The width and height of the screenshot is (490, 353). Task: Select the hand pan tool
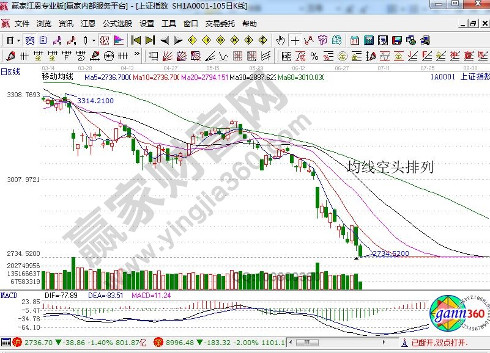(x=280, y=40)
